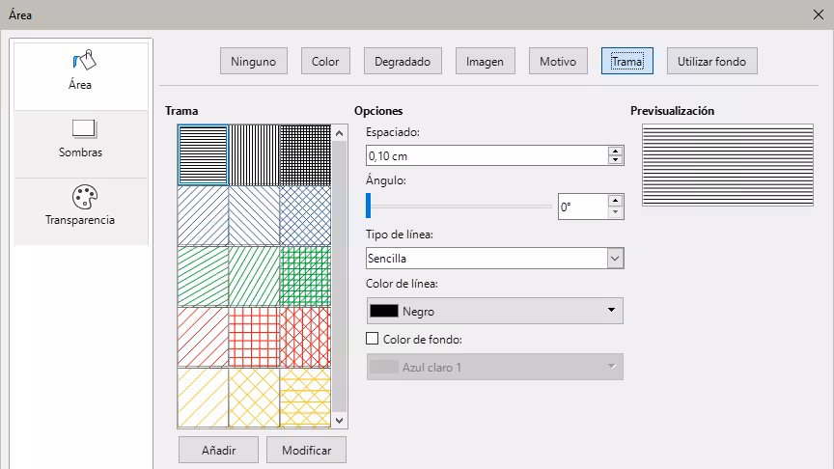The height and width of the screenshot is (469, 834).
Task: Select the red single diagonal hatch
Action: (x=203, y=337)
